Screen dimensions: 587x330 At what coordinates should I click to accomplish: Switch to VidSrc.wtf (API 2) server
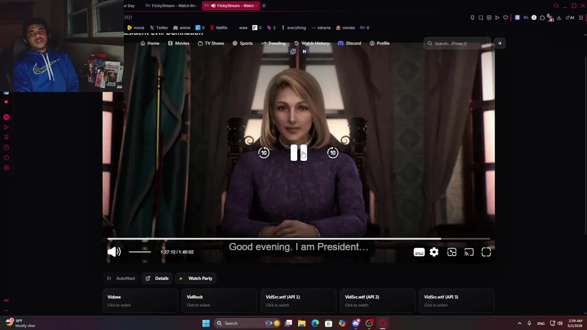click(x=377, y=301)
